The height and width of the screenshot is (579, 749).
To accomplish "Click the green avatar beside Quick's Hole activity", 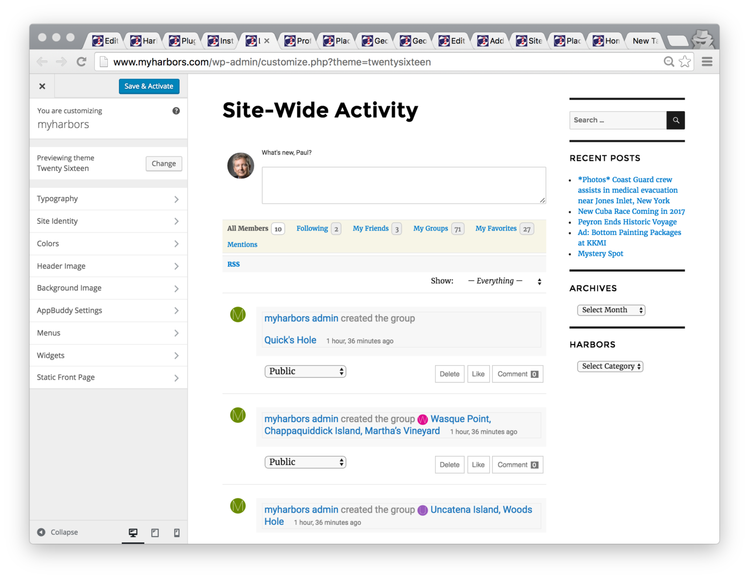I will 238,315.
